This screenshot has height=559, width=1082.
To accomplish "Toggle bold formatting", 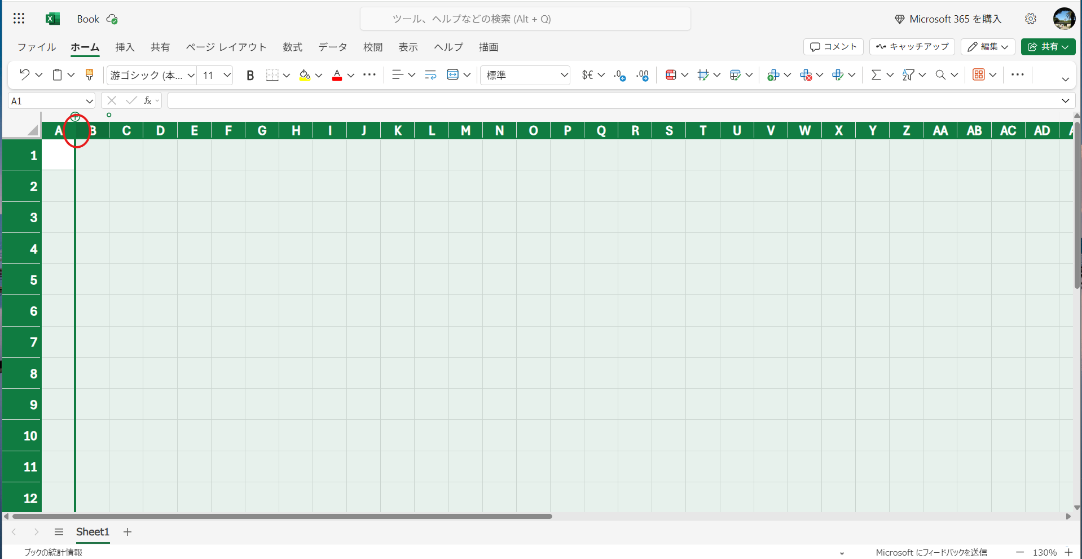I will pos(250,75).
